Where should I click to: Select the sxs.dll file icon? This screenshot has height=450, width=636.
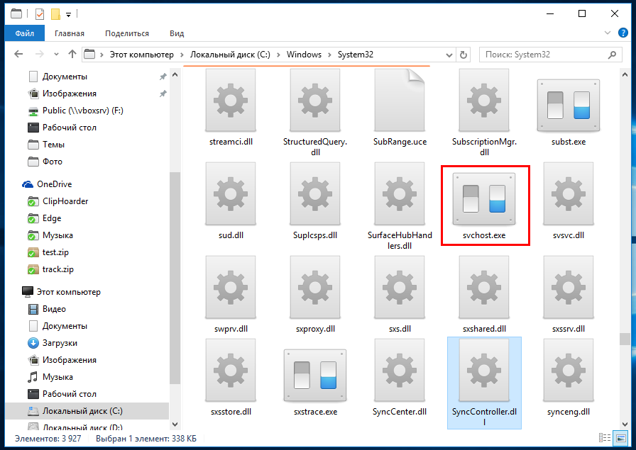pyautogui.click(x=400, y=287)
